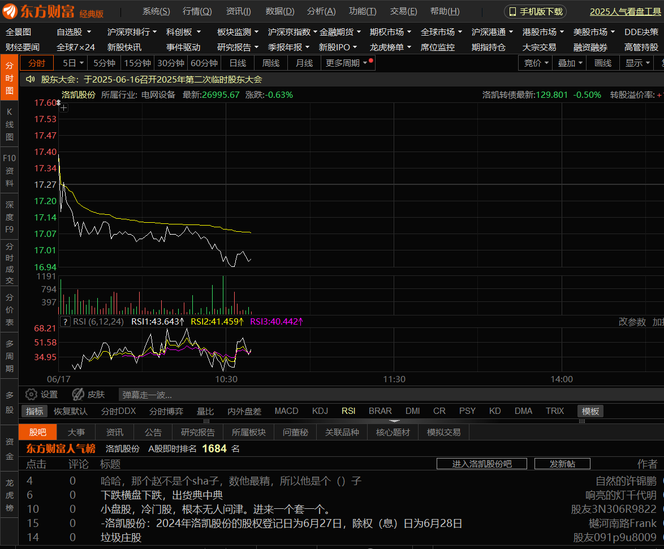Switch to the 所属板块 tab
Image resolution: width=664 pixels, height=549 pixels.
(249, 432)
